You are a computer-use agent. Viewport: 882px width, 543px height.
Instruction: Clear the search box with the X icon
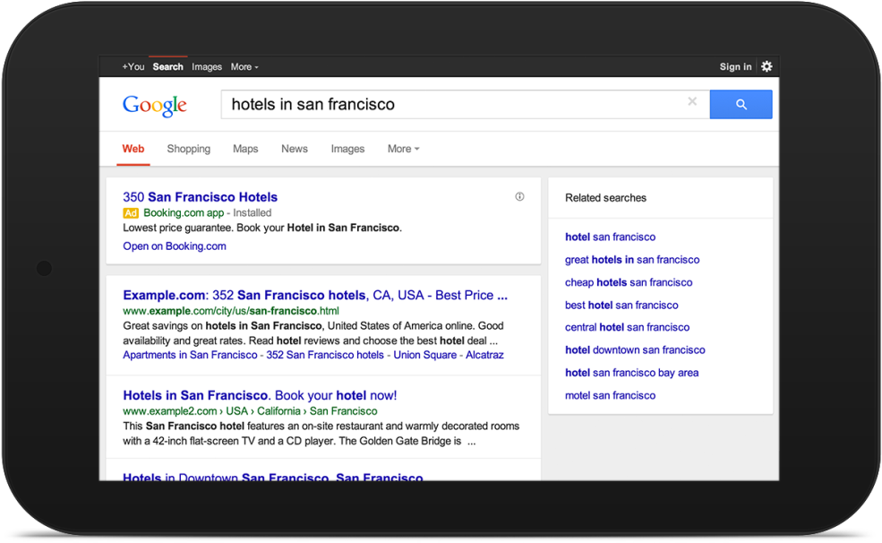point(692,102)
